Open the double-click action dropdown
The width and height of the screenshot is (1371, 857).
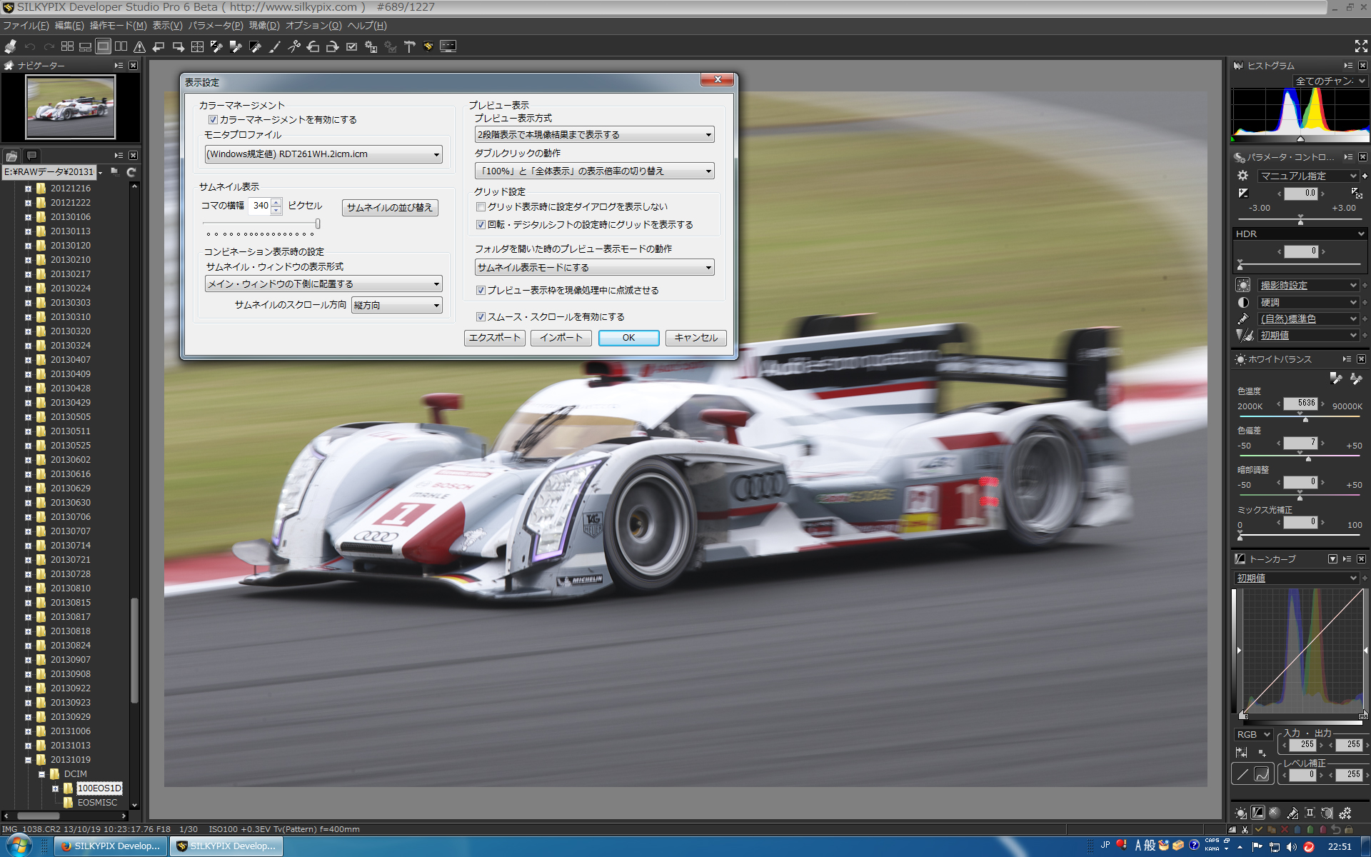[594, 171]
